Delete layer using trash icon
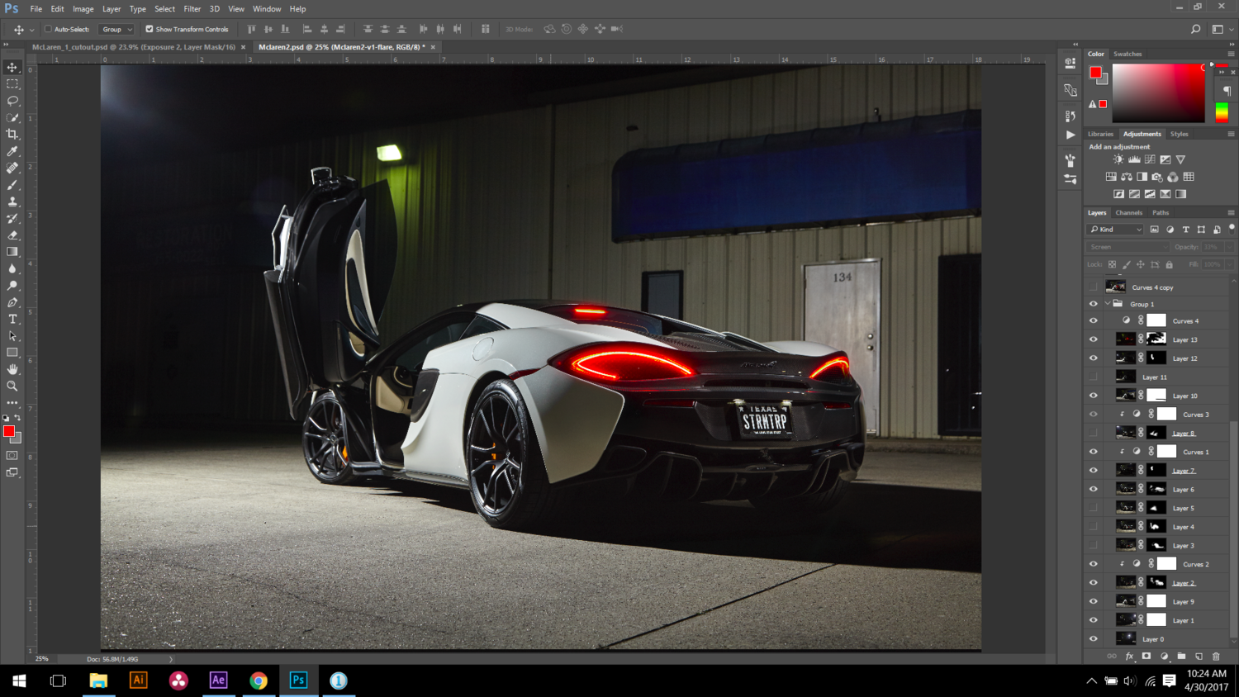 [1216, 657]
